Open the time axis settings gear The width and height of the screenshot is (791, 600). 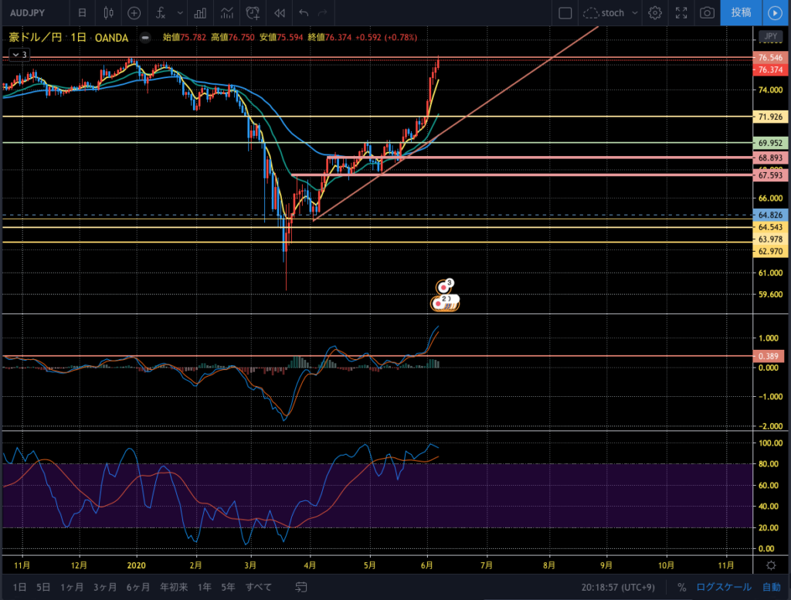(x=771, y=565)
